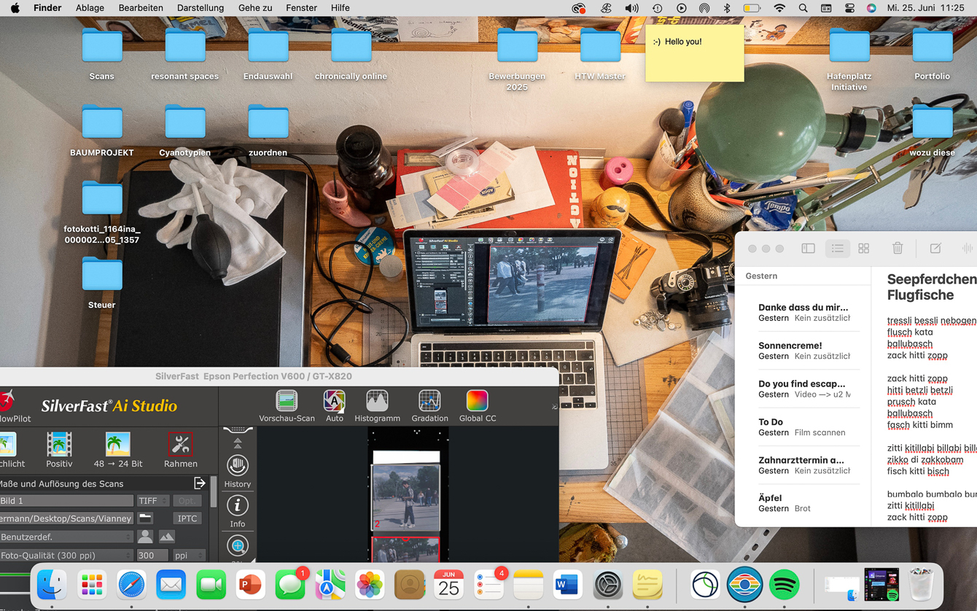
Task: Toggle the Notes sidebar visibility
Action: [808, 249]
